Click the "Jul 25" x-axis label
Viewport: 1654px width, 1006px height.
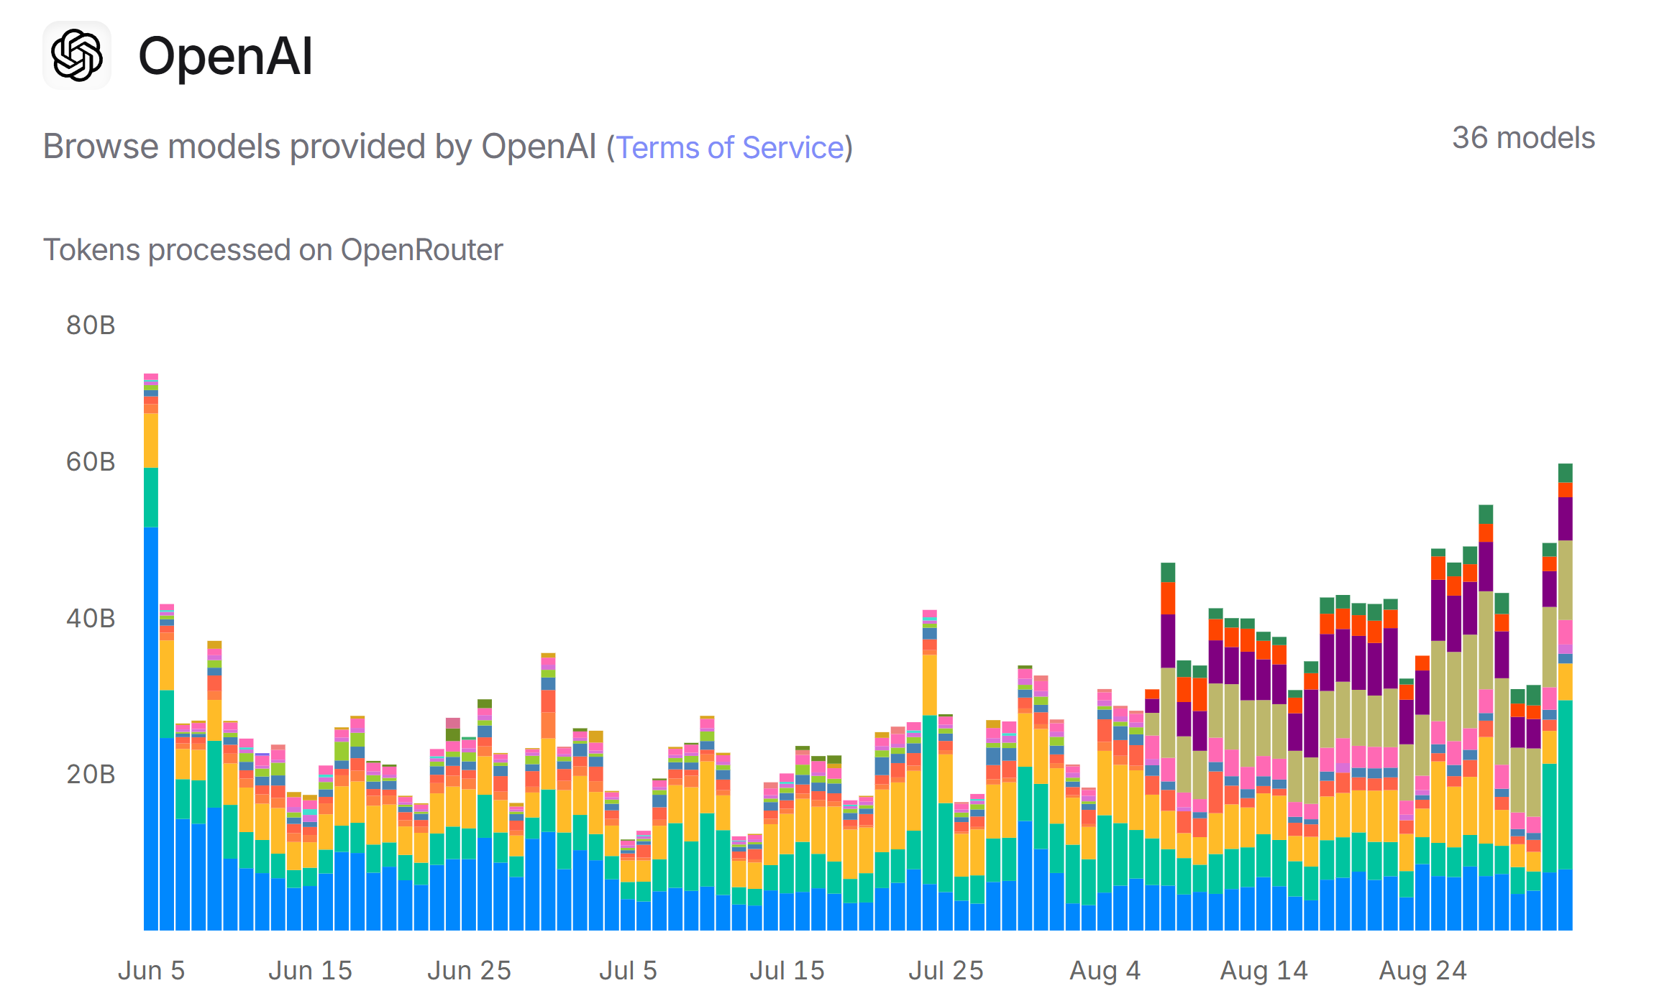coord(946,971)
